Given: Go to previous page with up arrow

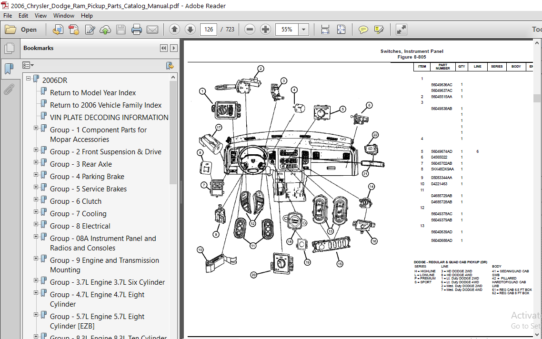Looking at the screenshot, I should [175, 30].
